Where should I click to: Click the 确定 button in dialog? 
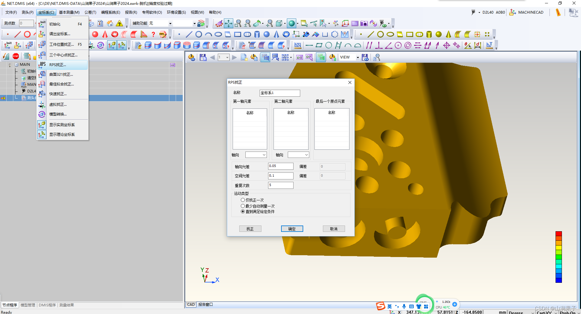pos(292,229)
